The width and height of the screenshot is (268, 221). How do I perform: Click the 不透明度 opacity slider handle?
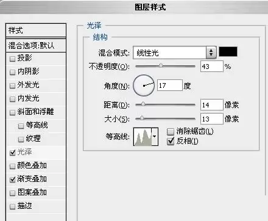[161, 66]
